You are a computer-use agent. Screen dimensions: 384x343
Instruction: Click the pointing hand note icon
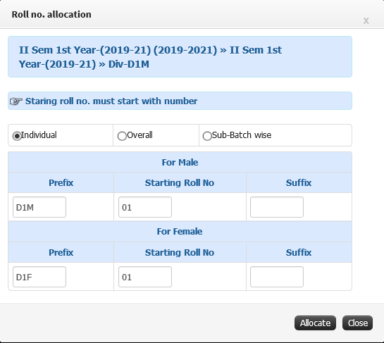[16, 101]
